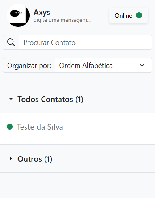Click the Outros (1) heading text
The image size is (155, 198).
[35, 159]
